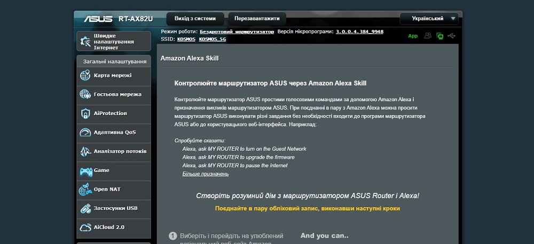Click the Open NAT icon
This screenshot has height=244, width=534.
point(85,190)
